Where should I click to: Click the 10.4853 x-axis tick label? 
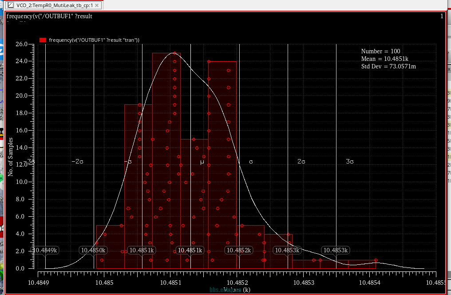pyautogui.click(x=304, y=283)
